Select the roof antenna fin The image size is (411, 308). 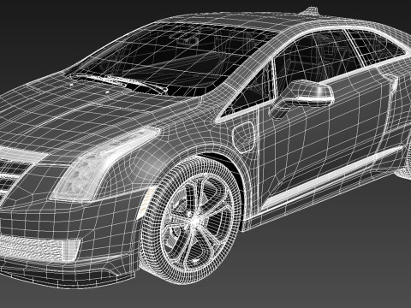pos(310,11)
